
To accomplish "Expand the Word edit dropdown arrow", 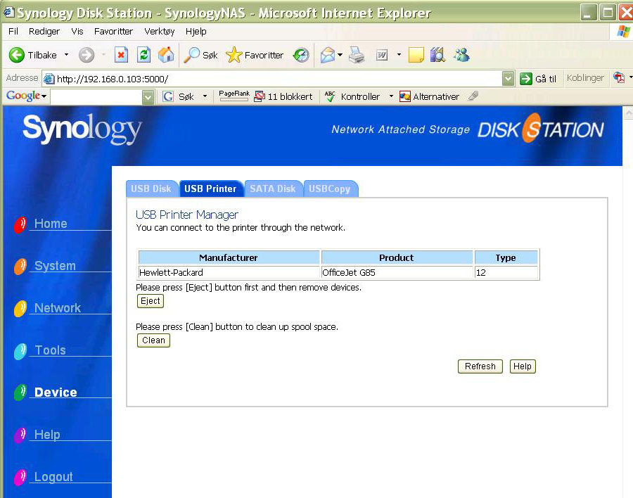I will (x=399, y=55).
